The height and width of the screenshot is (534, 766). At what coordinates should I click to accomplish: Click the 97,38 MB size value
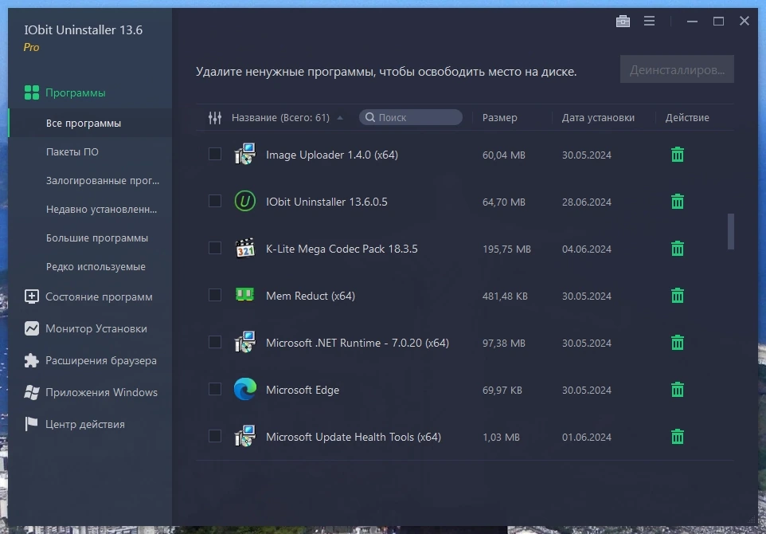click(504, 344)
